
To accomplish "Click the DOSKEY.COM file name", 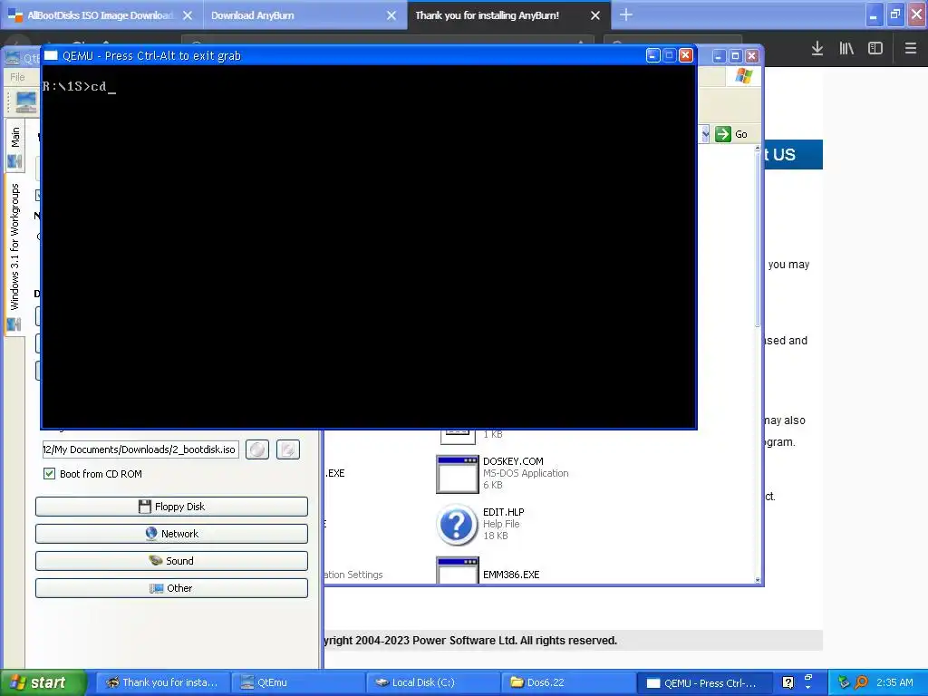I will 513,461.
